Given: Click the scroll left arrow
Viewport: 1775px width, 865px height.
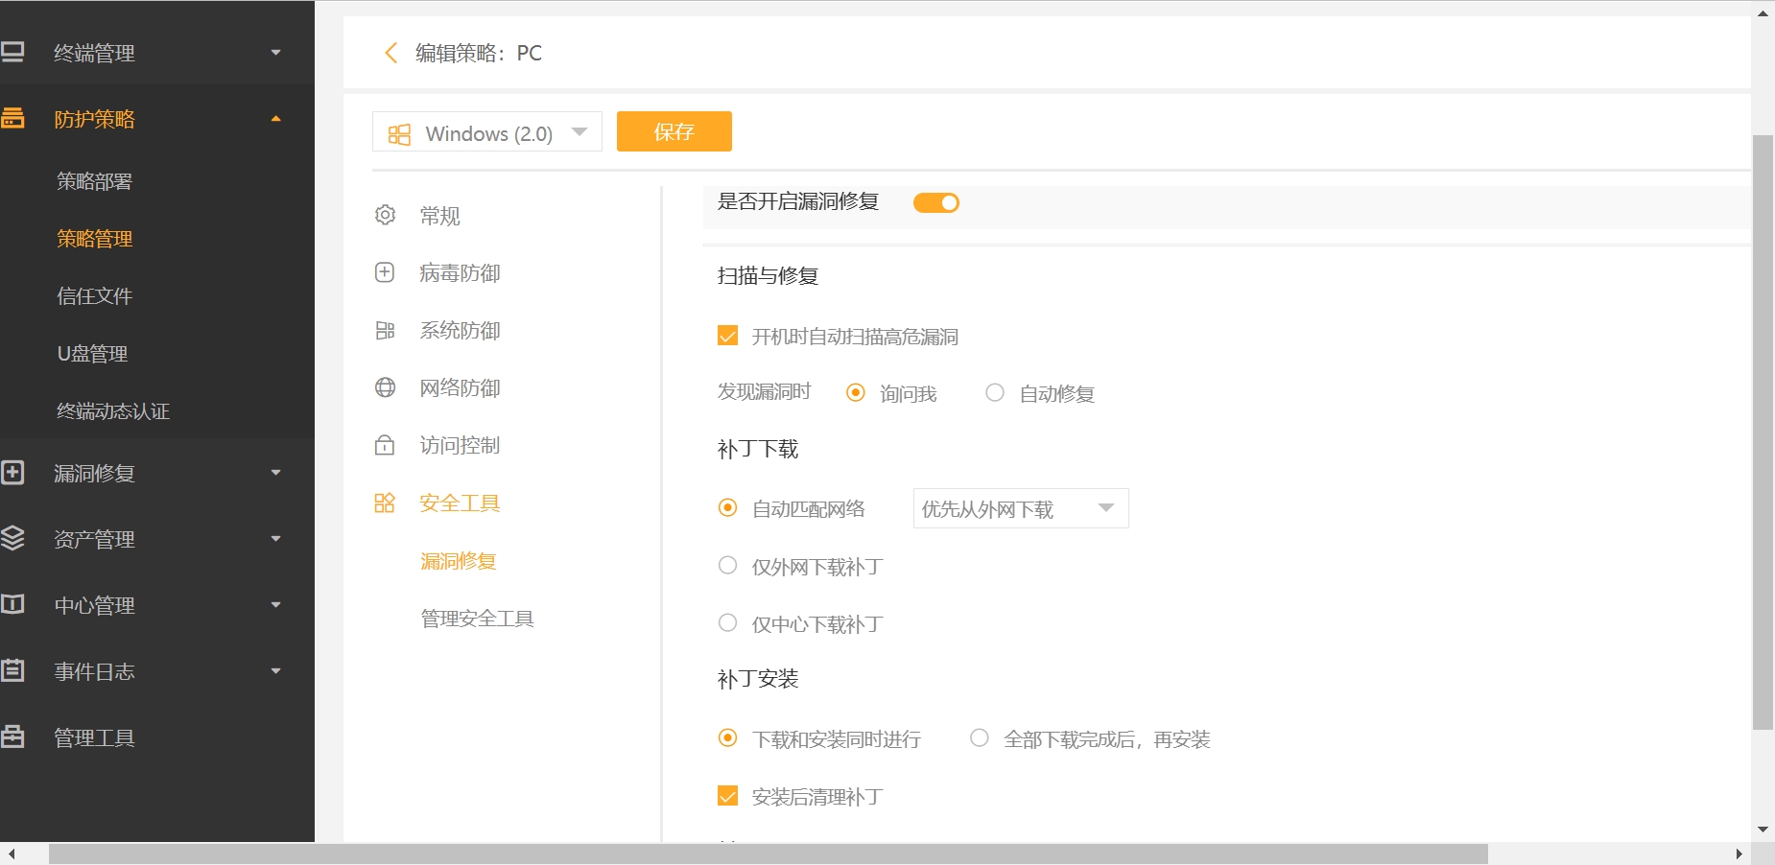Looking at the screenshot, I should (11, 853).
